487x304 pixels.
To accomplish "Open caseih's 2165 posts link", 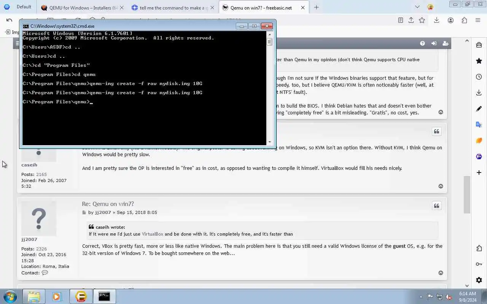I will [x=41, y=174].
